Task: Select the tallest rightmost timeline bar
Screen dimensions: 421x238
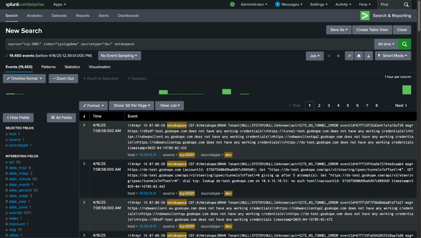Action: point(407,90)
